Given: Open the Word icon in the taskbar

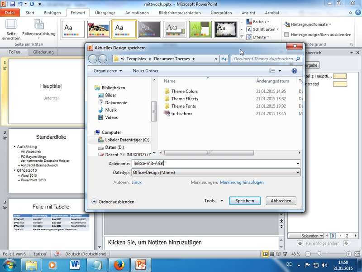Looking at the screenshot, I should pyautogui.click(x=74, y=264).
